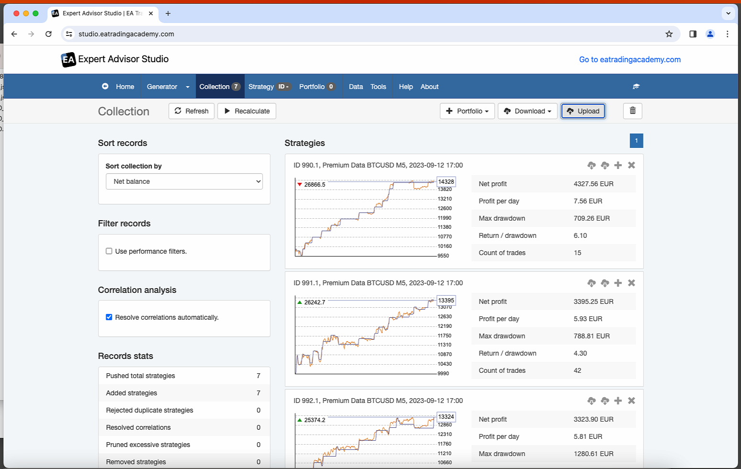
Task: Open the balance chart of strategy 992.1
Action: pyautogui.click(x=375, y=440)
